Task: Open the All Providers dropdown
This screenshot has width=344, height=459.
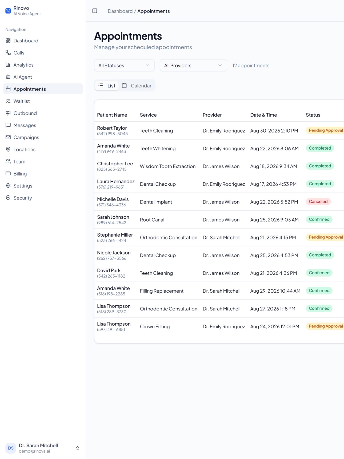Action: point(193,65)
